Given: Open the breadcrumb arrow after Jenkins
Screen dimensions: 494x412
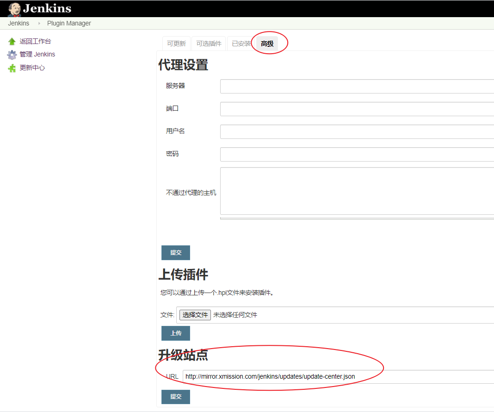Looking at the screenshot, I should point(39,23).
